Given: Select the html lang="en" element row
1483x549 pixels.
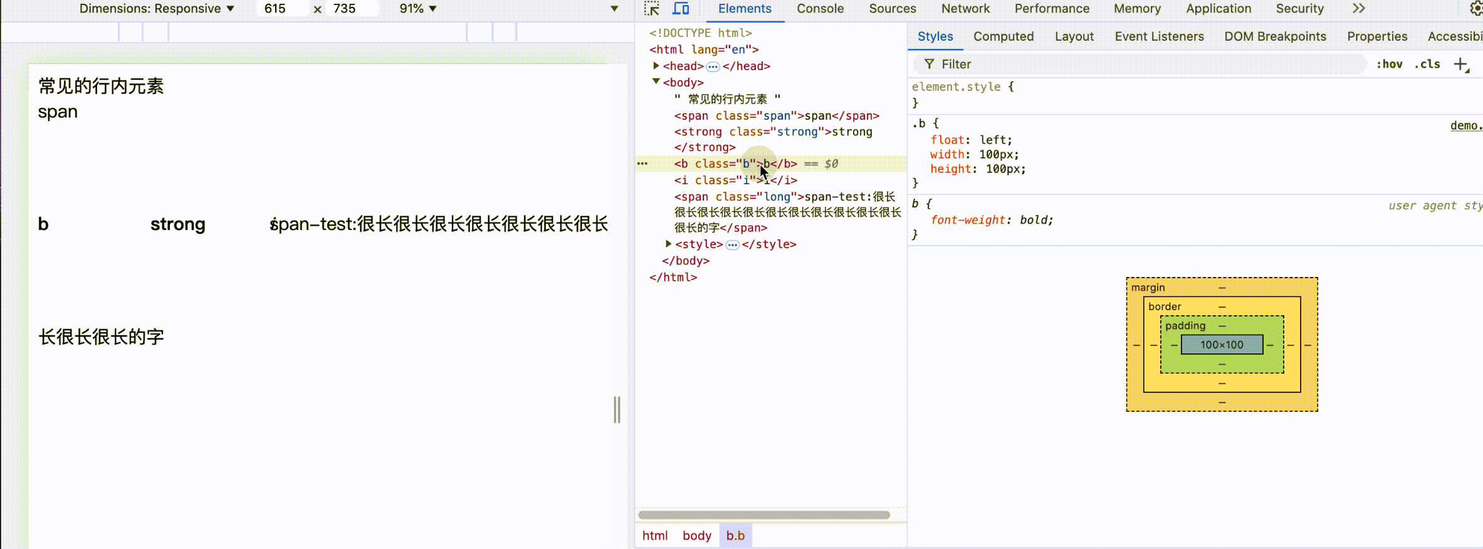Looking at the screenshot, I should 704,50.
